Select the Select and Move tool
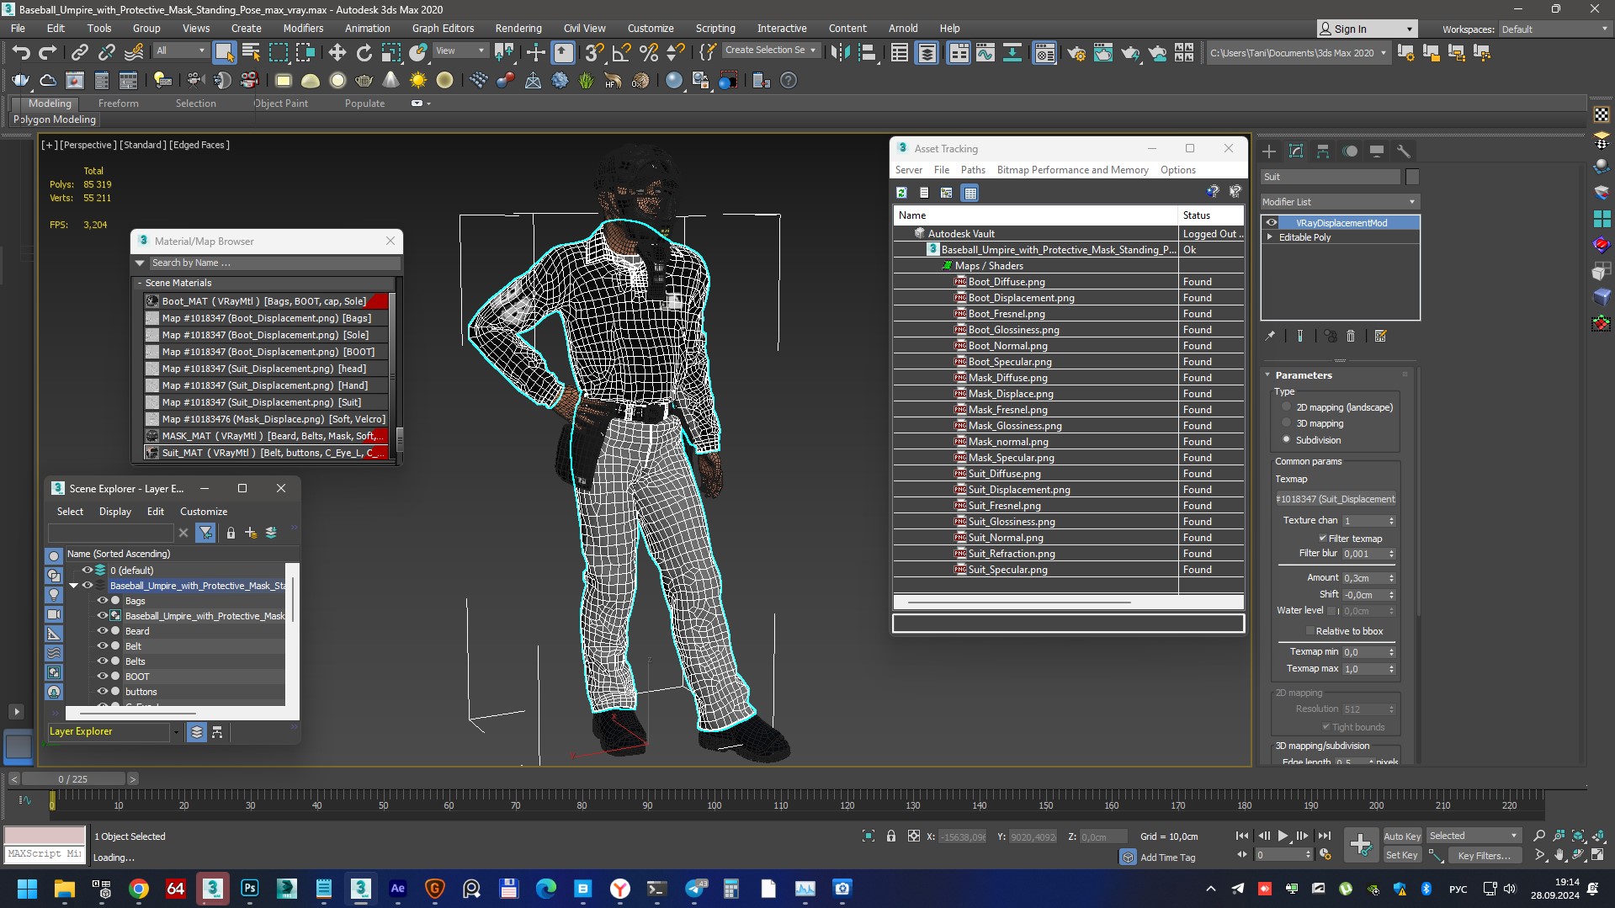The width and height of the screenshot is (1615, 908). pyautogui.click(x=337, y=53)
